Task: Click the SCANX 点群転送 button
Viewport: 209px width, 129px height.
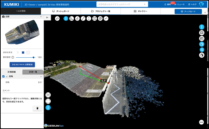Action: 22,64
